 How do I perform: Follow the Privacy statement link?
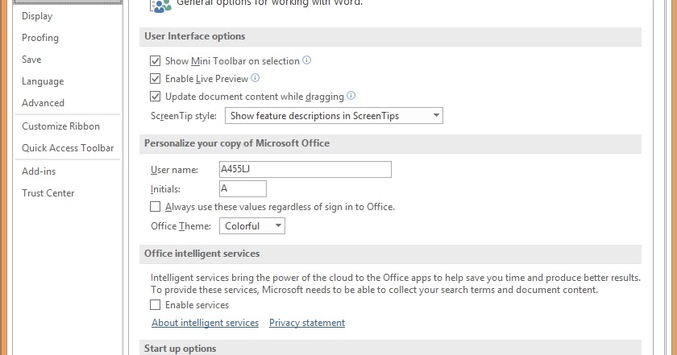tap(307, 323)
